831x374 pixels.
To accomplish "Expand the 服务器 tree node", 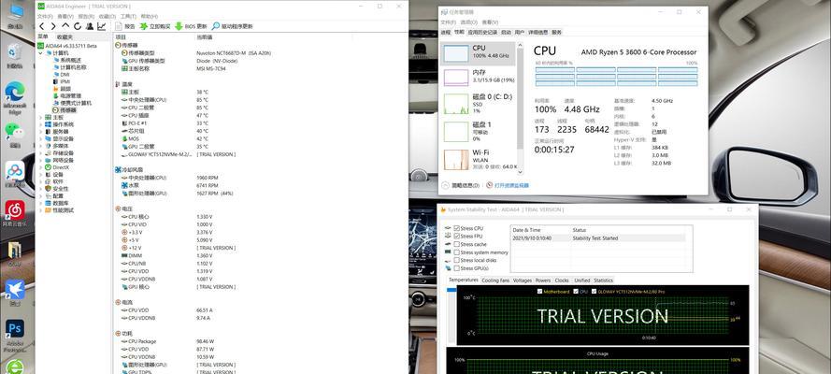I will tap(41, 132).
